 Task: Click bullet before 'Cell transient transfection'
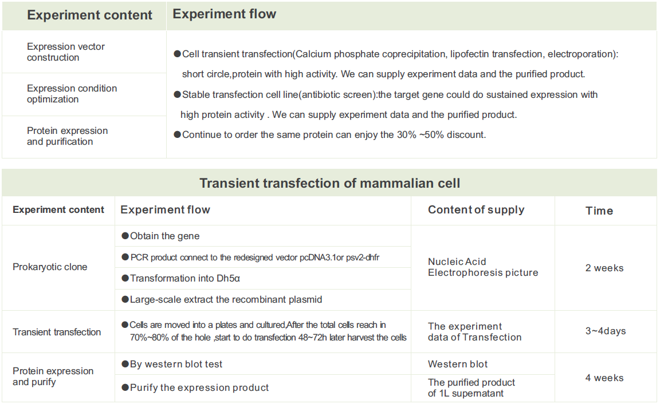[x=177, y=54]
